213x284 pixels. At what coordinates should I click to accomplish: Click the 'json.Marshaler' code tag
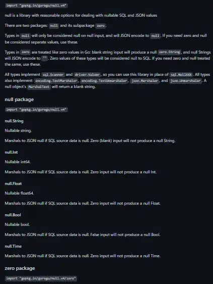[x=145, y=81]
